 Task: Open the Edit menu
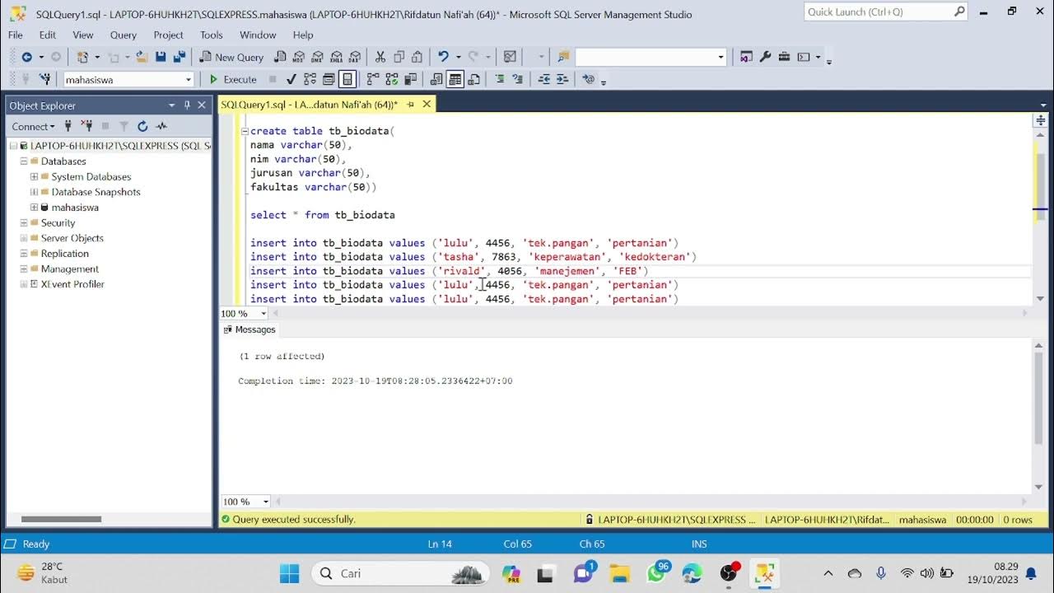click(48, 35)
